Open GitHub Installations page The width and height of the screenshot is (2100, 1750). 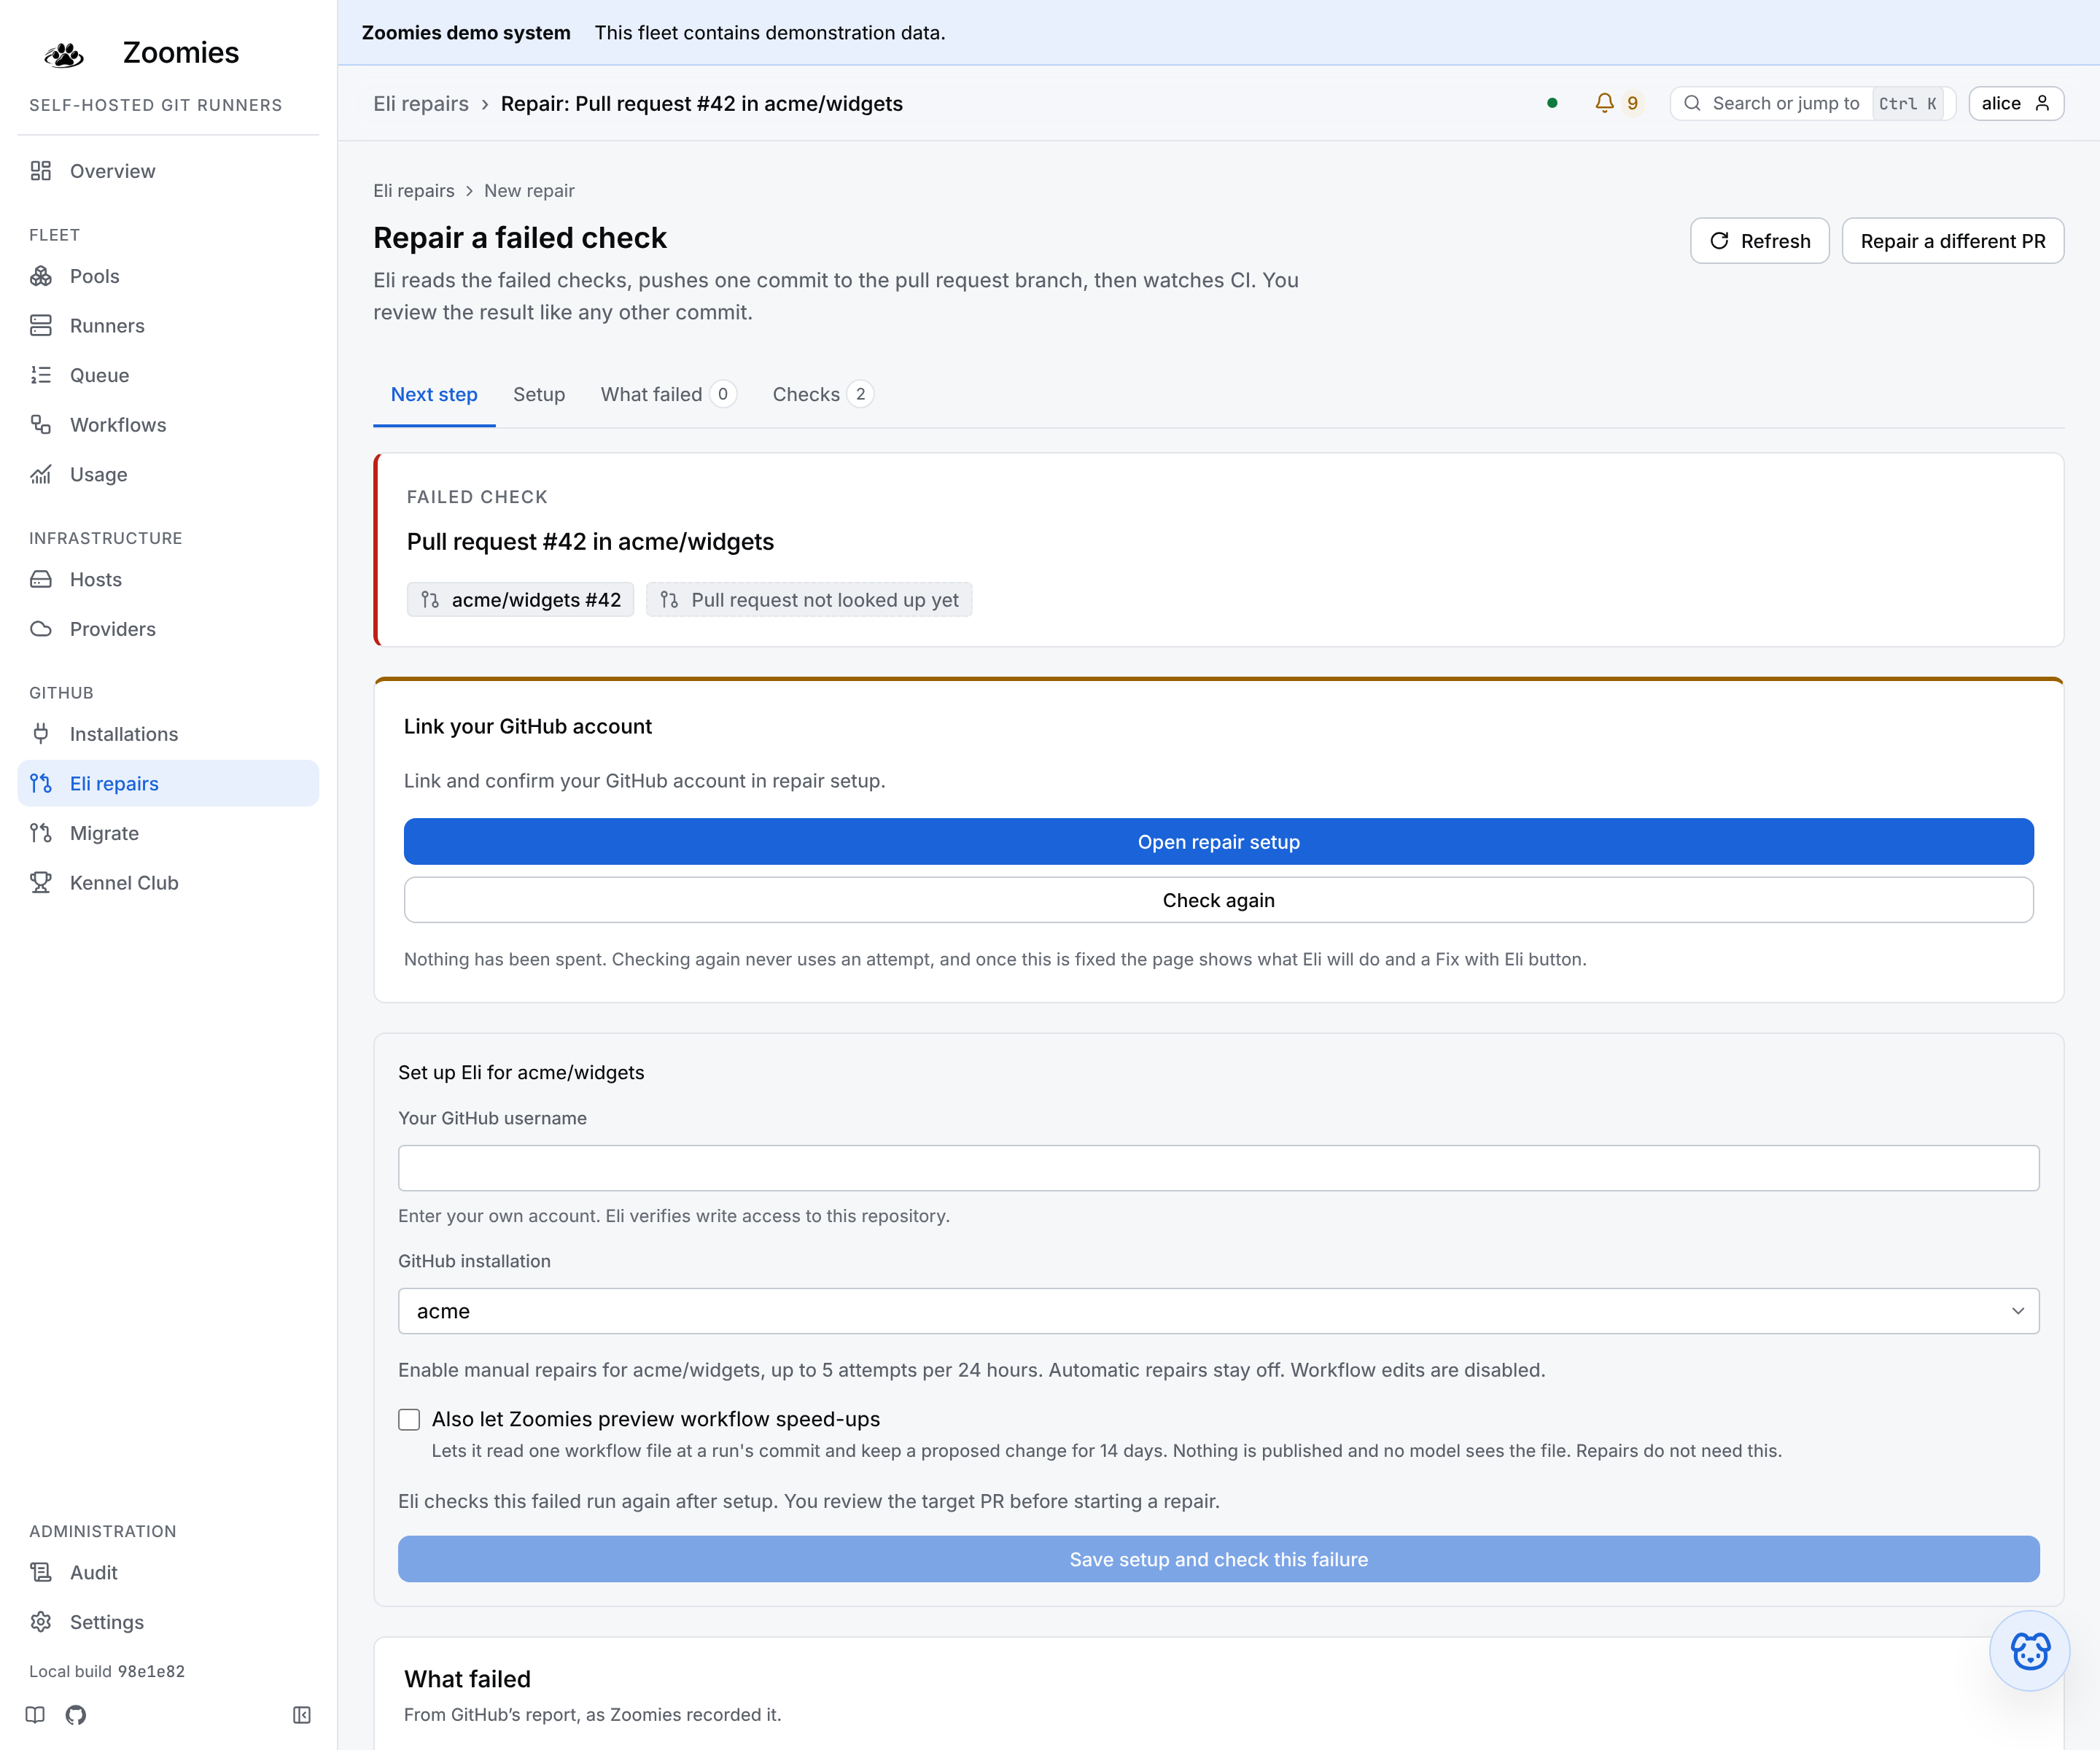168,734
